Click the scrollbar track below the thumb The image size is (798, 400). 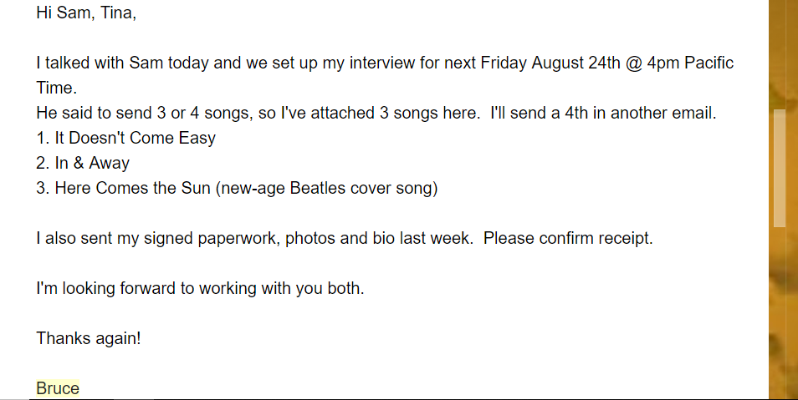tap(779, 313)
